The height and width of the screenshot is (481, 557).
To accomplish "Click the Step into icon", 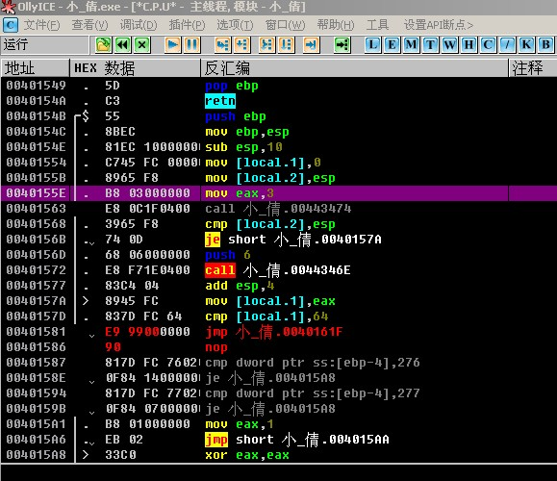I will pyautogui.click(x=223, y=45).
